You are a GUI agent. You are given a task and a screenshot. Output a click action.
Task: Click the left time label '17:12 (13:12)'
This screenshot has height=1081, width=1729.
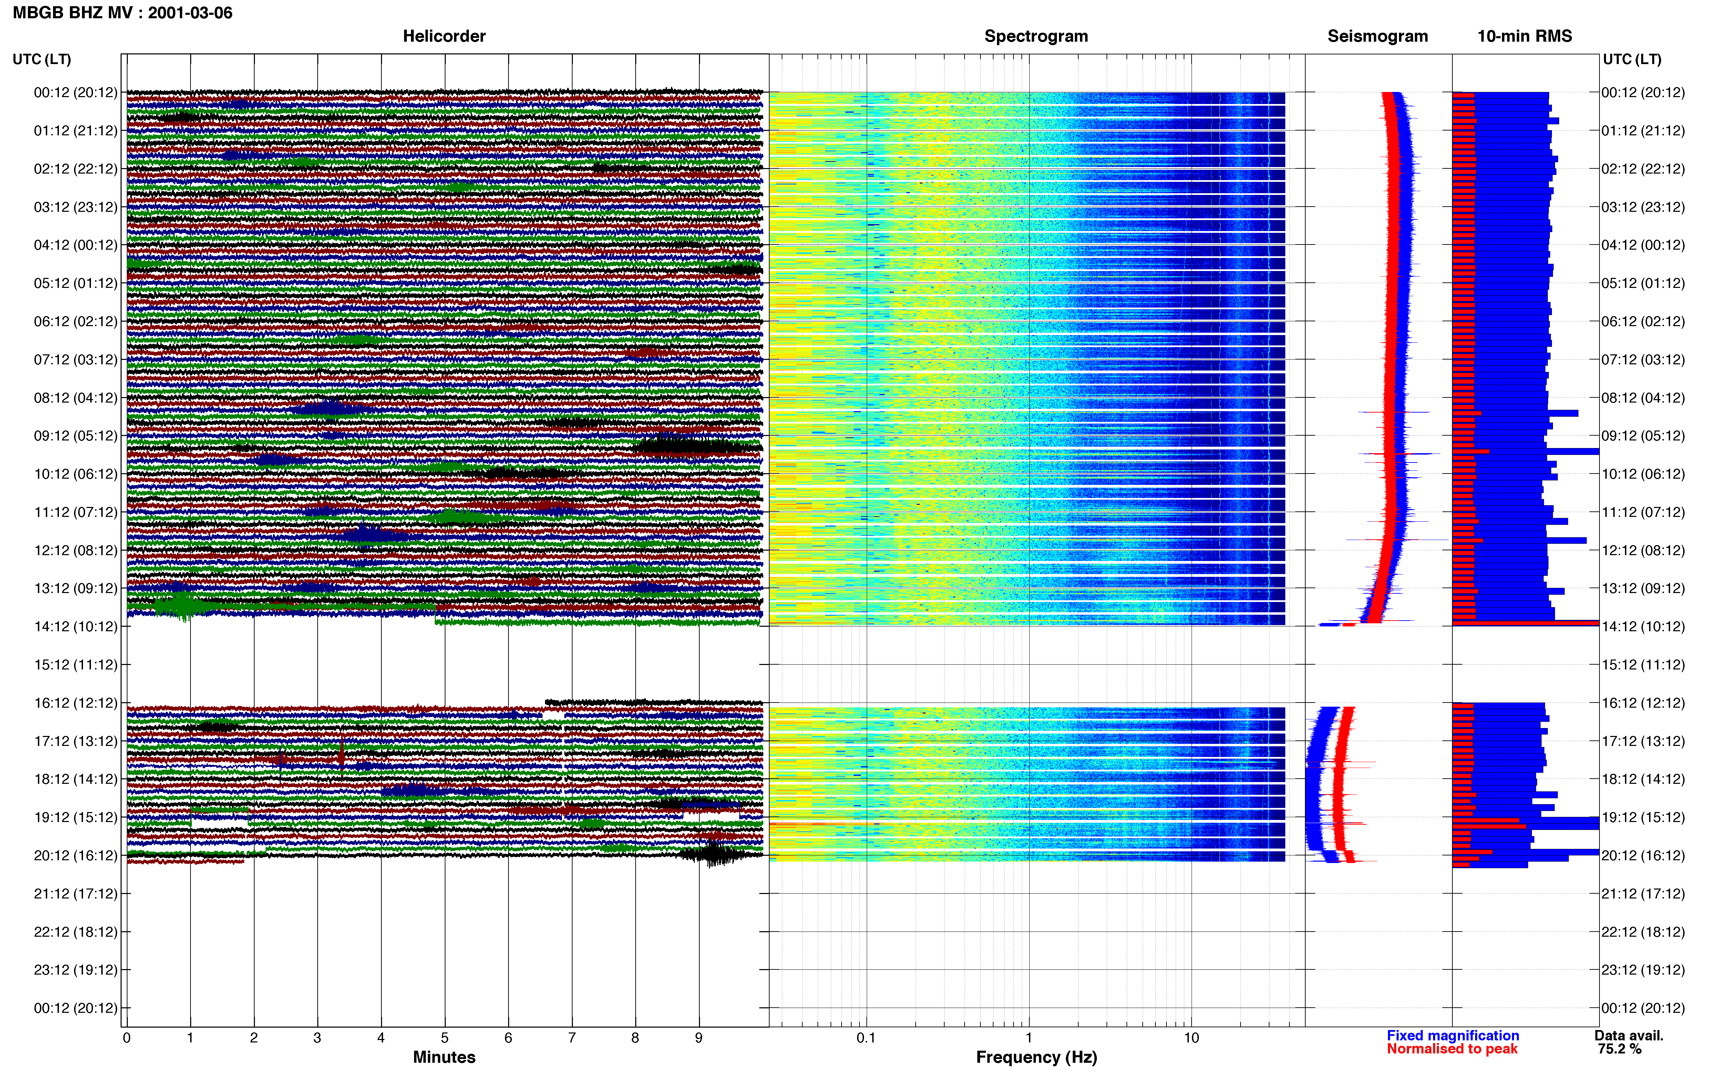coord(76,741)
